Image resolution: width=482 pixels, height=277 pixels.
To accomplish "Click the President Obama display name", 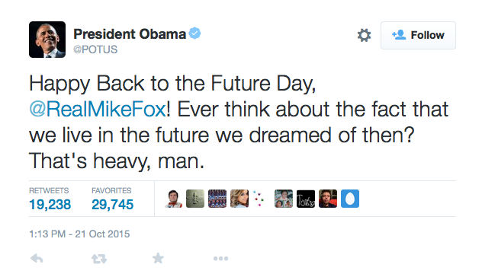I will pos(130,34).
